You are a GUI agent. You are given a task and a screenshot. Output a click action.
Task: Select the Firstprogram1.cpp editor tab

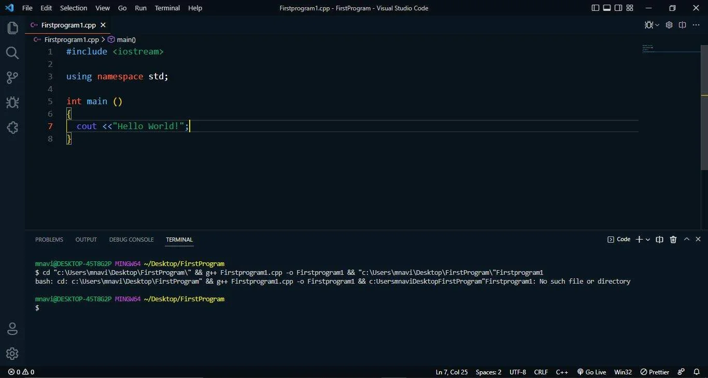[x=68, y=25]
